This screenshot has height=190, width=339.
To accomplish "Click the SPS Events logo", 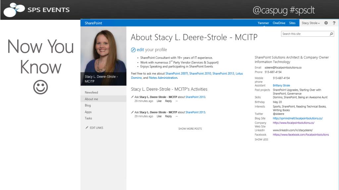I will (37, 10).
